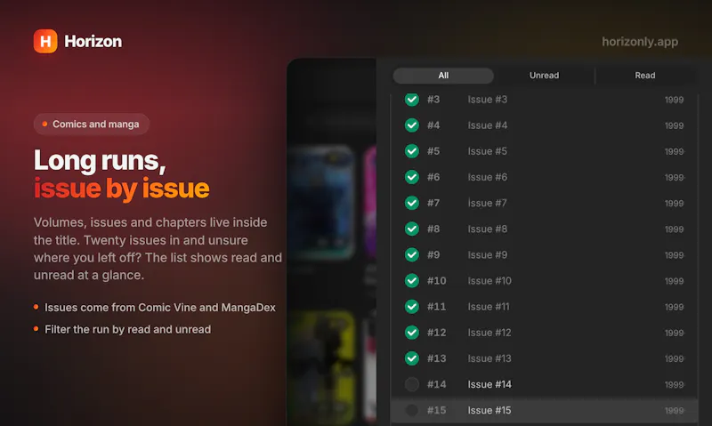Select the "Issue #3" title text
Screen dimensions: 712x426
[487, 100]
